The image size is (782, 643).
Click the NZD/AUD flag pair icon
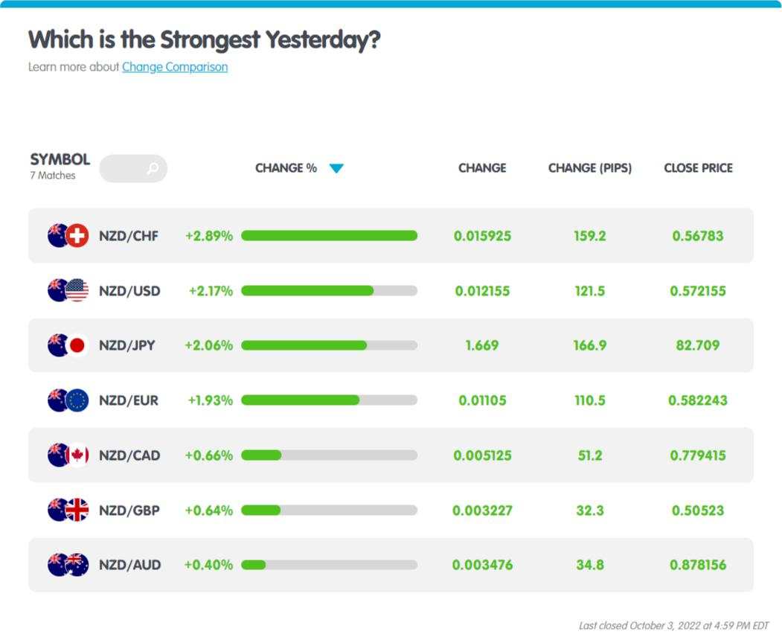tap(68, 565)
